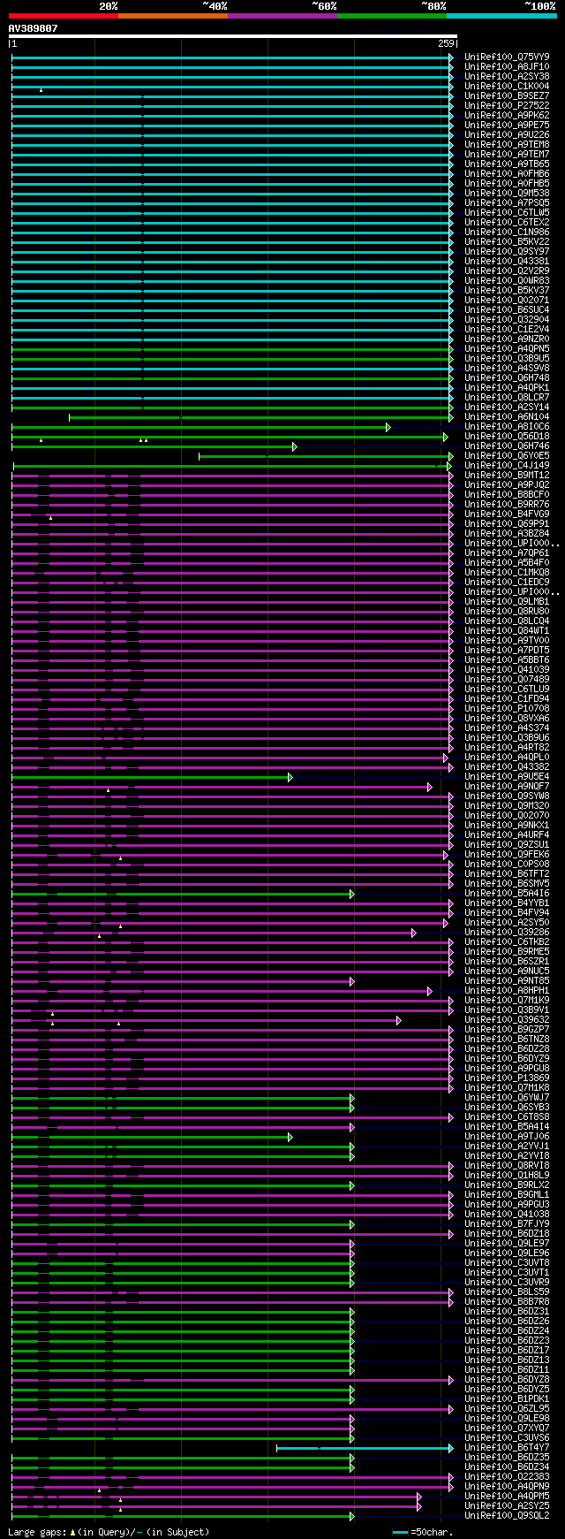Image resolution: width=565 pixels, height=1539 pixels.
Task: Click the purple arrowhead of the UniRef100_A9NT85 row
Action: coord(351,981)
